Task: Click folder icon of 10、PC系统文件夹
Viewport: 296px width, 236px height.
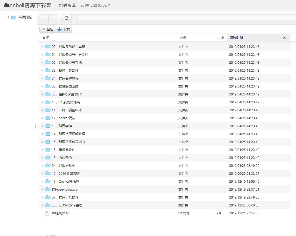Action: pyautogui.click(x=48, y=102)
